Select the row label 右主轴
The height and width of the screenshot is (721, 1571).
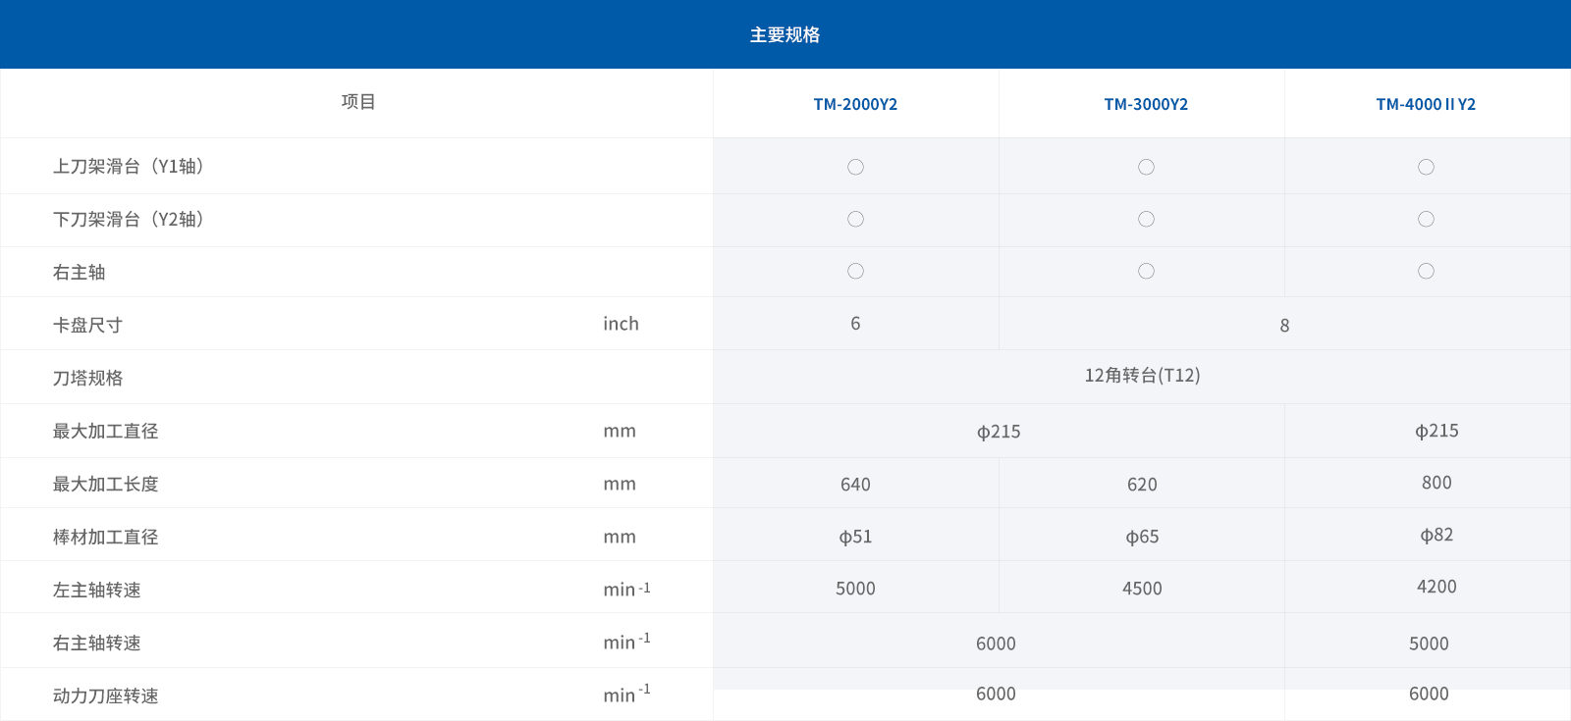[x=79, y=272]
